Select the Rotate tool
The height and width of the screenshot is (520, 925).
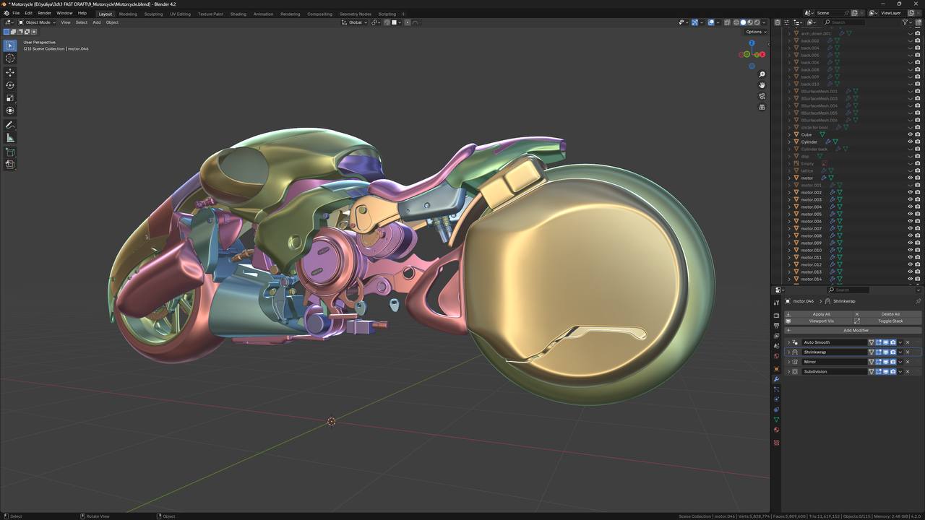point(10,85)
